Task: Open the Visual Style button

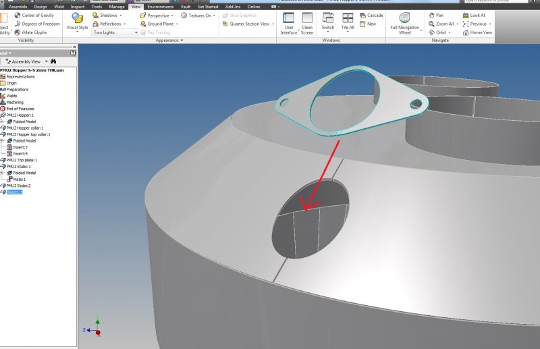Action: (77, 22)
